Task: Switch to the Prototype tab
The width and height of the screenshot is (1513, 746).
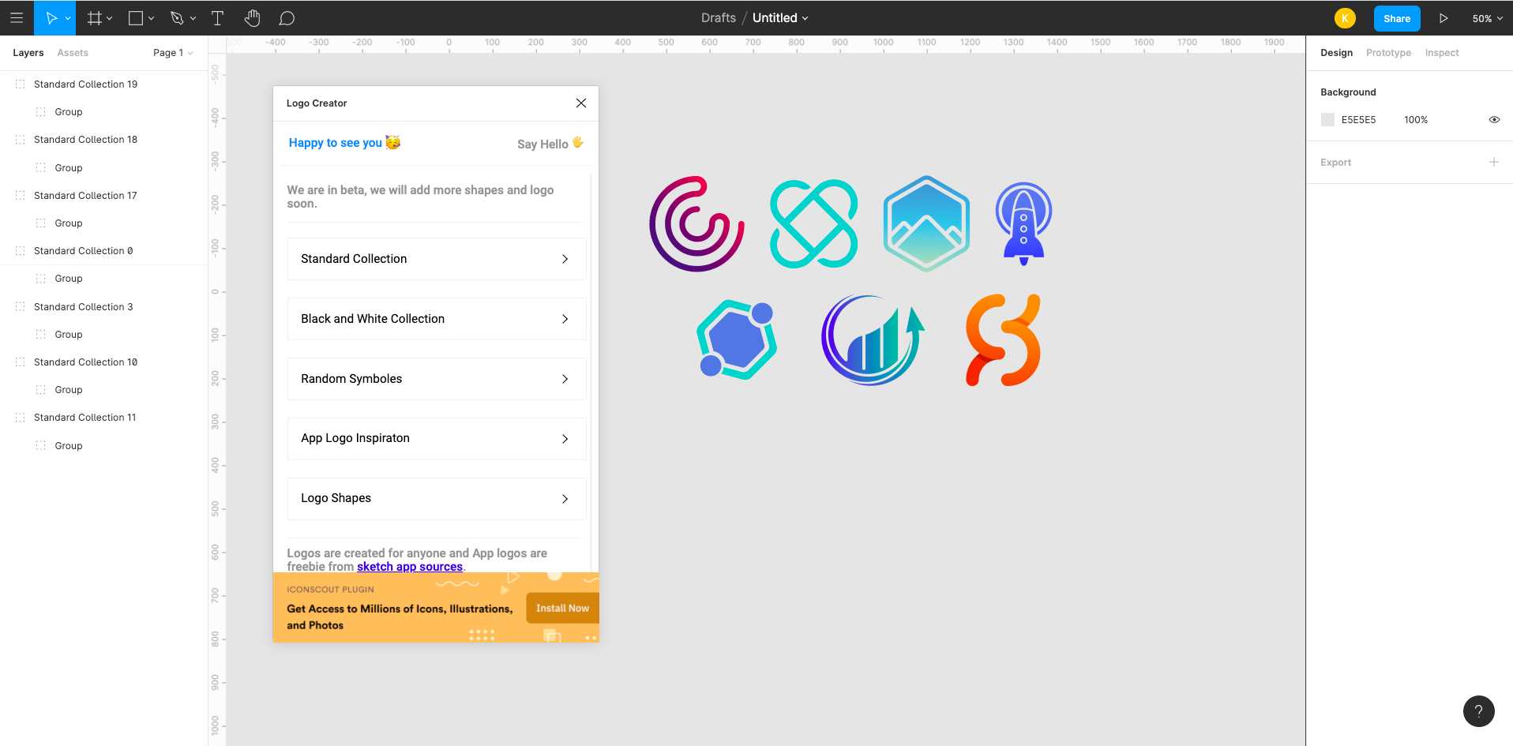Action: 1388,53
